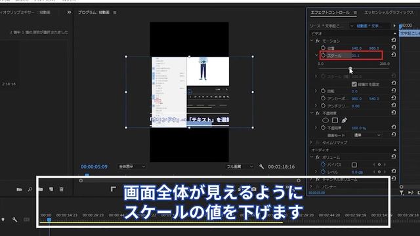Toggle the Rotation keyframe stopwatch
Image resolution: width=420 pixels, height=236 pixels.
pyautogui.click(x=324, y=91)
